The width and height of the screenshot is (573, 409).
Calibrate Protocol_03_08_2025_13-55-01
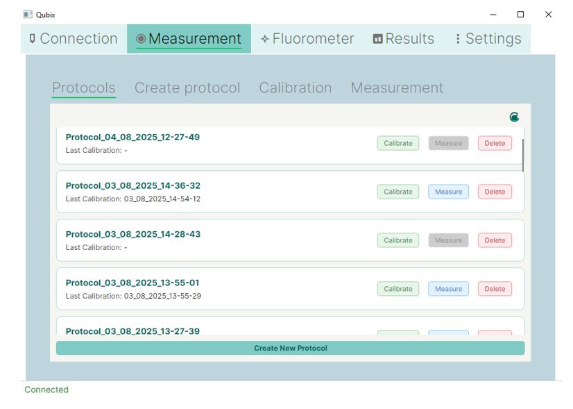398,289
